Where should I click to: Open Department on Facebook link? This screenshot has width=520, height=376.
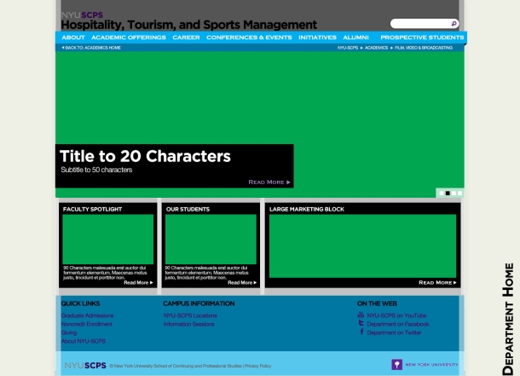coord(398,324)
